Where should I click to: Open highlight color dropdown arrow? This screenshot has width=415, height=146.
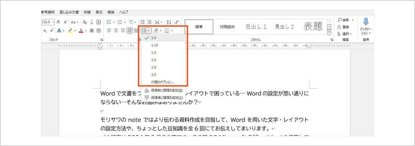pos(74,30)
